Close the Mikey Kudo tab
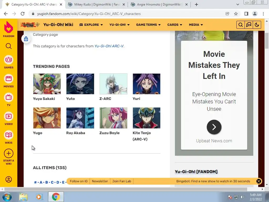269x202 pixels. [124, 5]
